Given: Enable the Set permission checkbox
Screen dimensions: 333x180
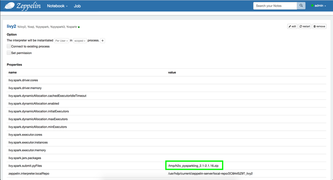Looking at the screenshot, I should pos(9,53).
